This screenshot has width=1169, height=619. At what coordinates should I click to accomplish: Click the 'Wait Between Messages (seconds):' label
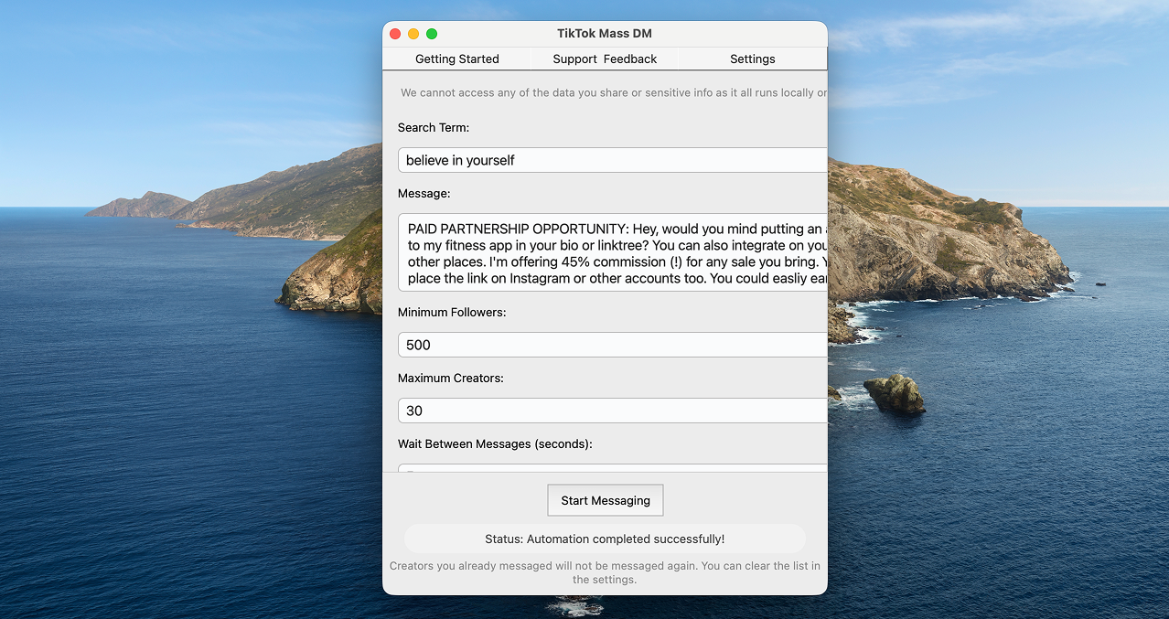click(x=495, y=443)
